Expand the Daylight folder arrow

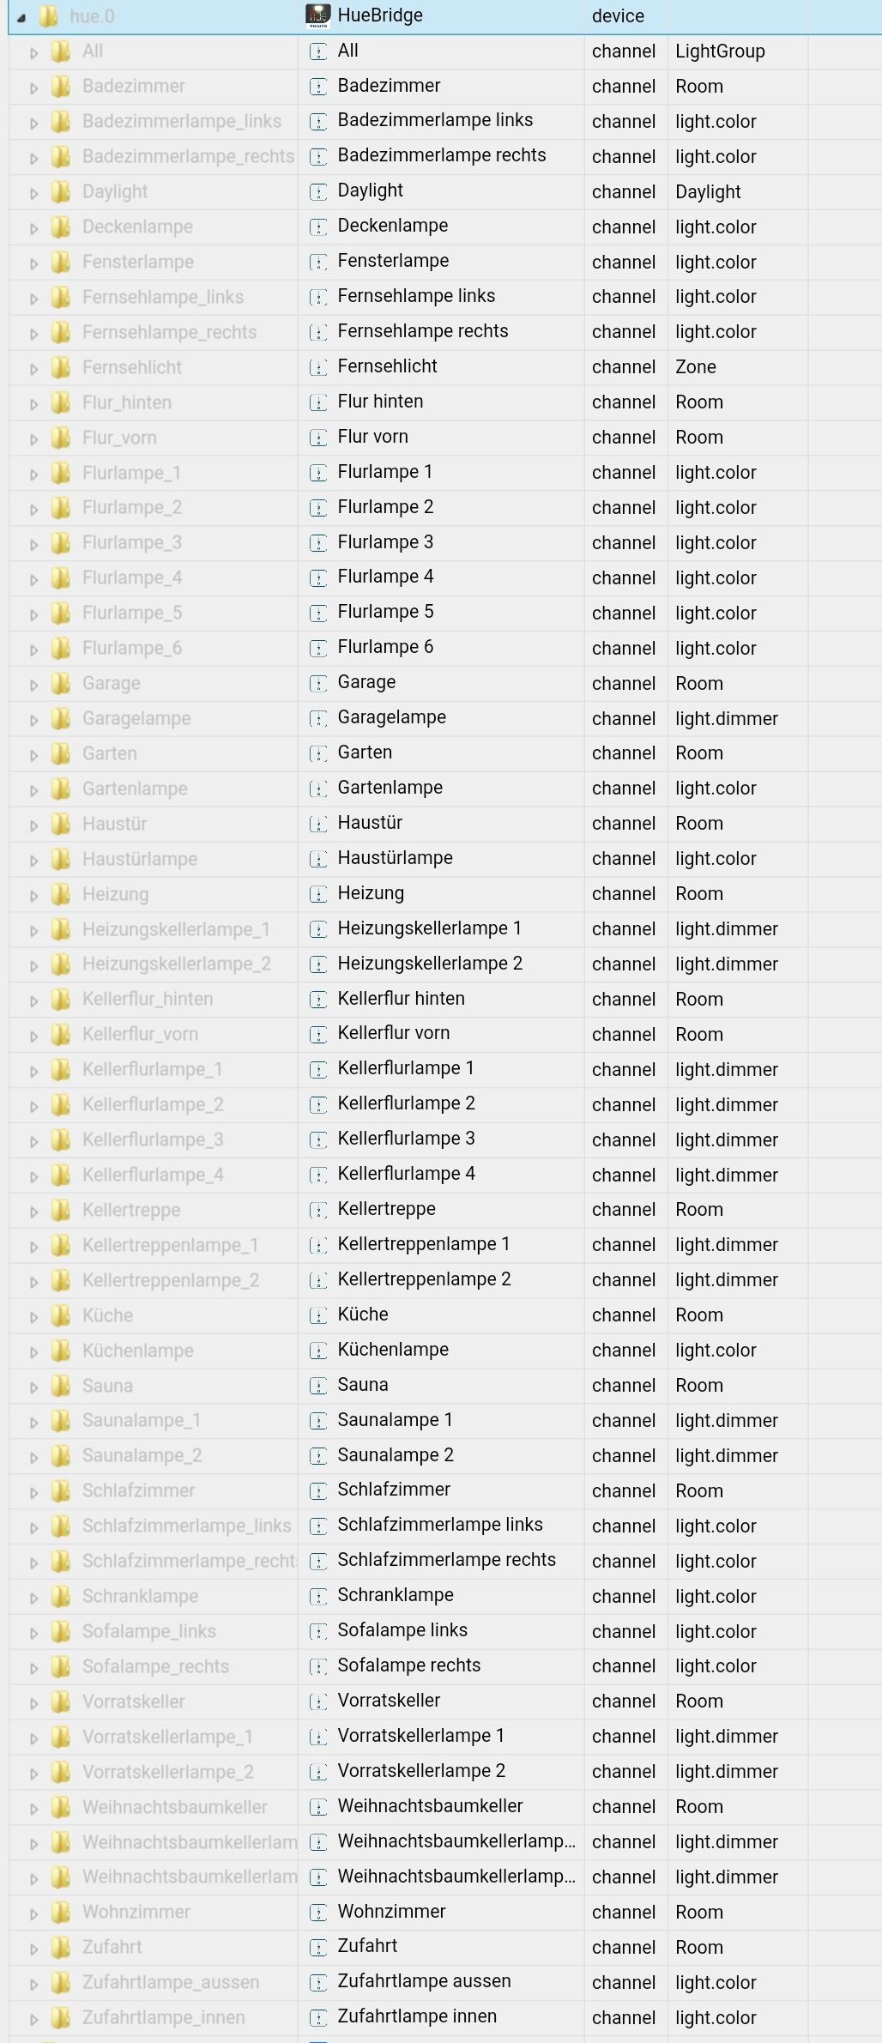34,193
